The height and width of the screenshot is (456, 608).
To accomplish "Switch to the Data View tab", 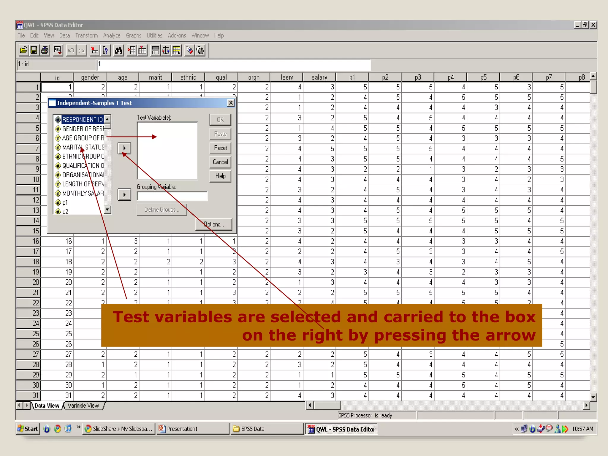I will (47, 406).
